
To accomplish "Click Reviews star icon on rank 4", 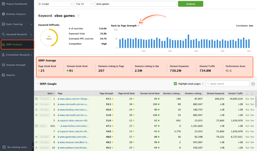I will point(36,115).
